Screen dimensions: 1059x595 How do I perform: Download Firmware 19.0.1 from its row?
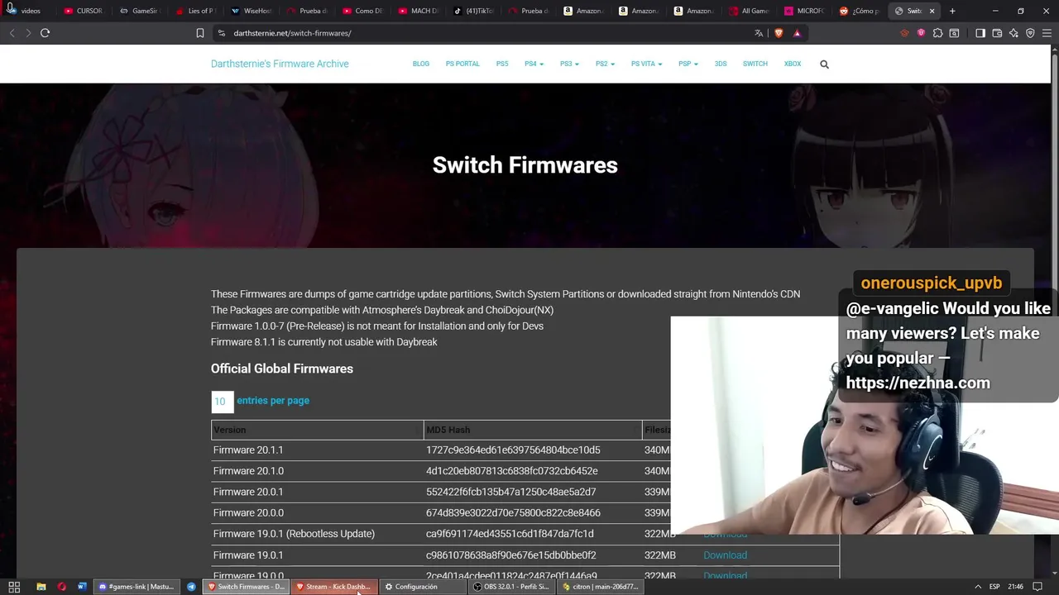[x=725, y=555]
